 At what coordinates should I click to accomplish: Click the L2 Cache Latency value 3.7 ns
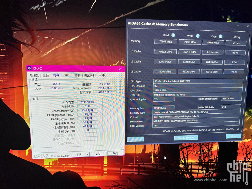(235, 62)
